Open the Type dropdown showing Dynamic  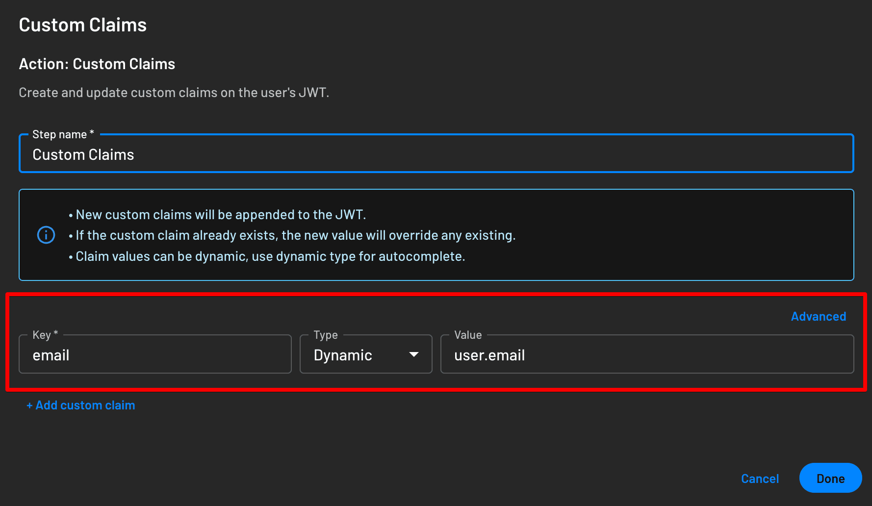(x=365, y=354)
